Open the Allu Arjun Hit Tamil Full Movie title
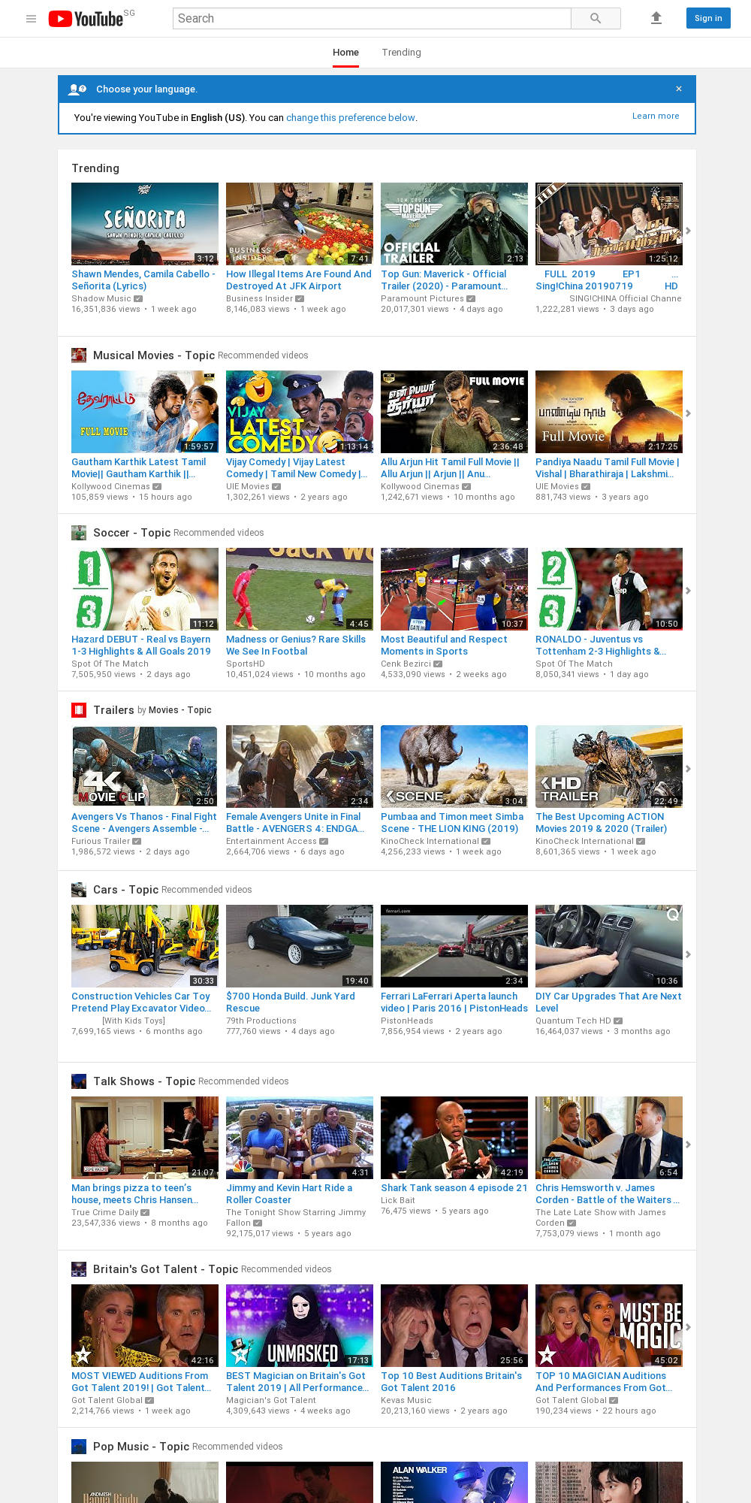 coord(450,468)
